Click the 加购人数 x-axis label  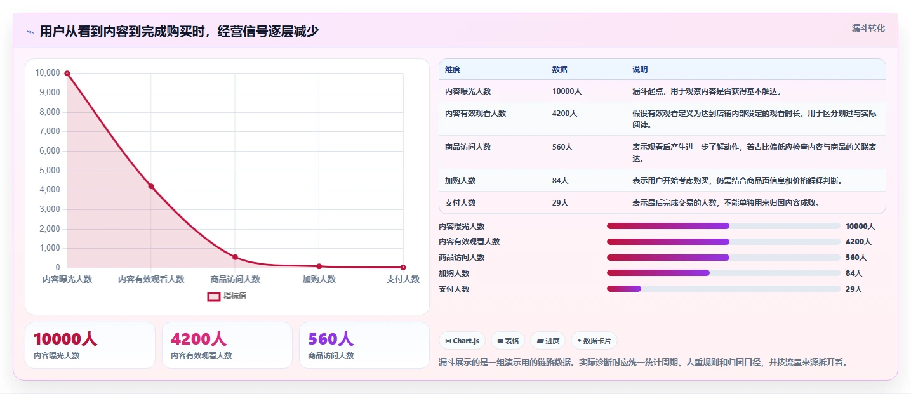pos(319,279)
